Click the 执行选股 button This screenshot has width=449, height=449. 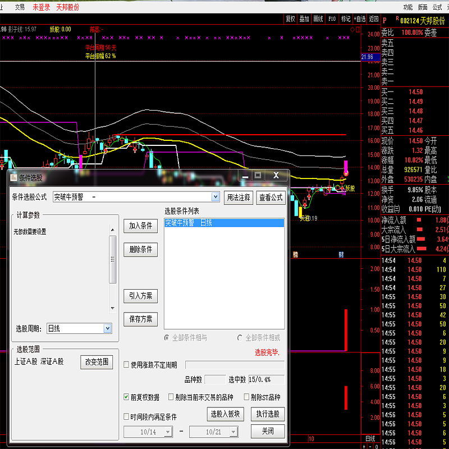click(268, 414)
